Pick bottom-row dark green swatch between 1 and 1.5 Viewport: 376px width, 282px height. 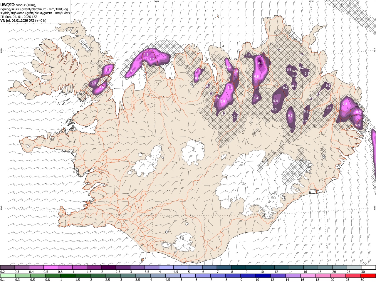[68, 276]
